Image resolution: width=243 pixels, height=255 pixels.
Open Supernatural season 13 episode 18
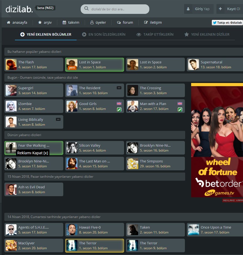[x=215, y=64]
